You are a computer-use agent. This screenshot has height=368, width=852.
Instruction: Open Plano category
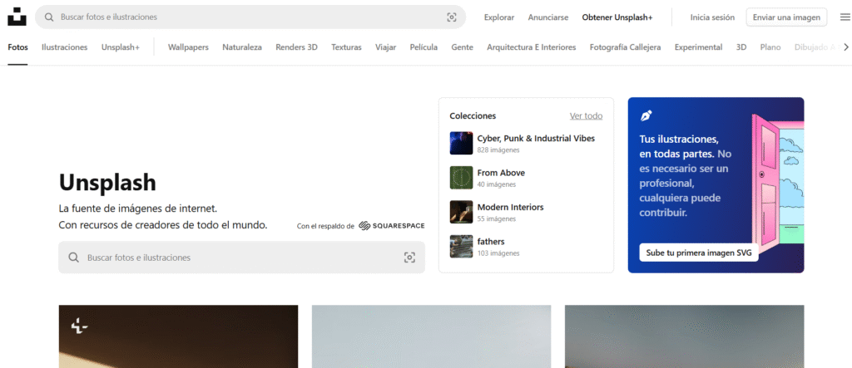click(x=770, y=47)
